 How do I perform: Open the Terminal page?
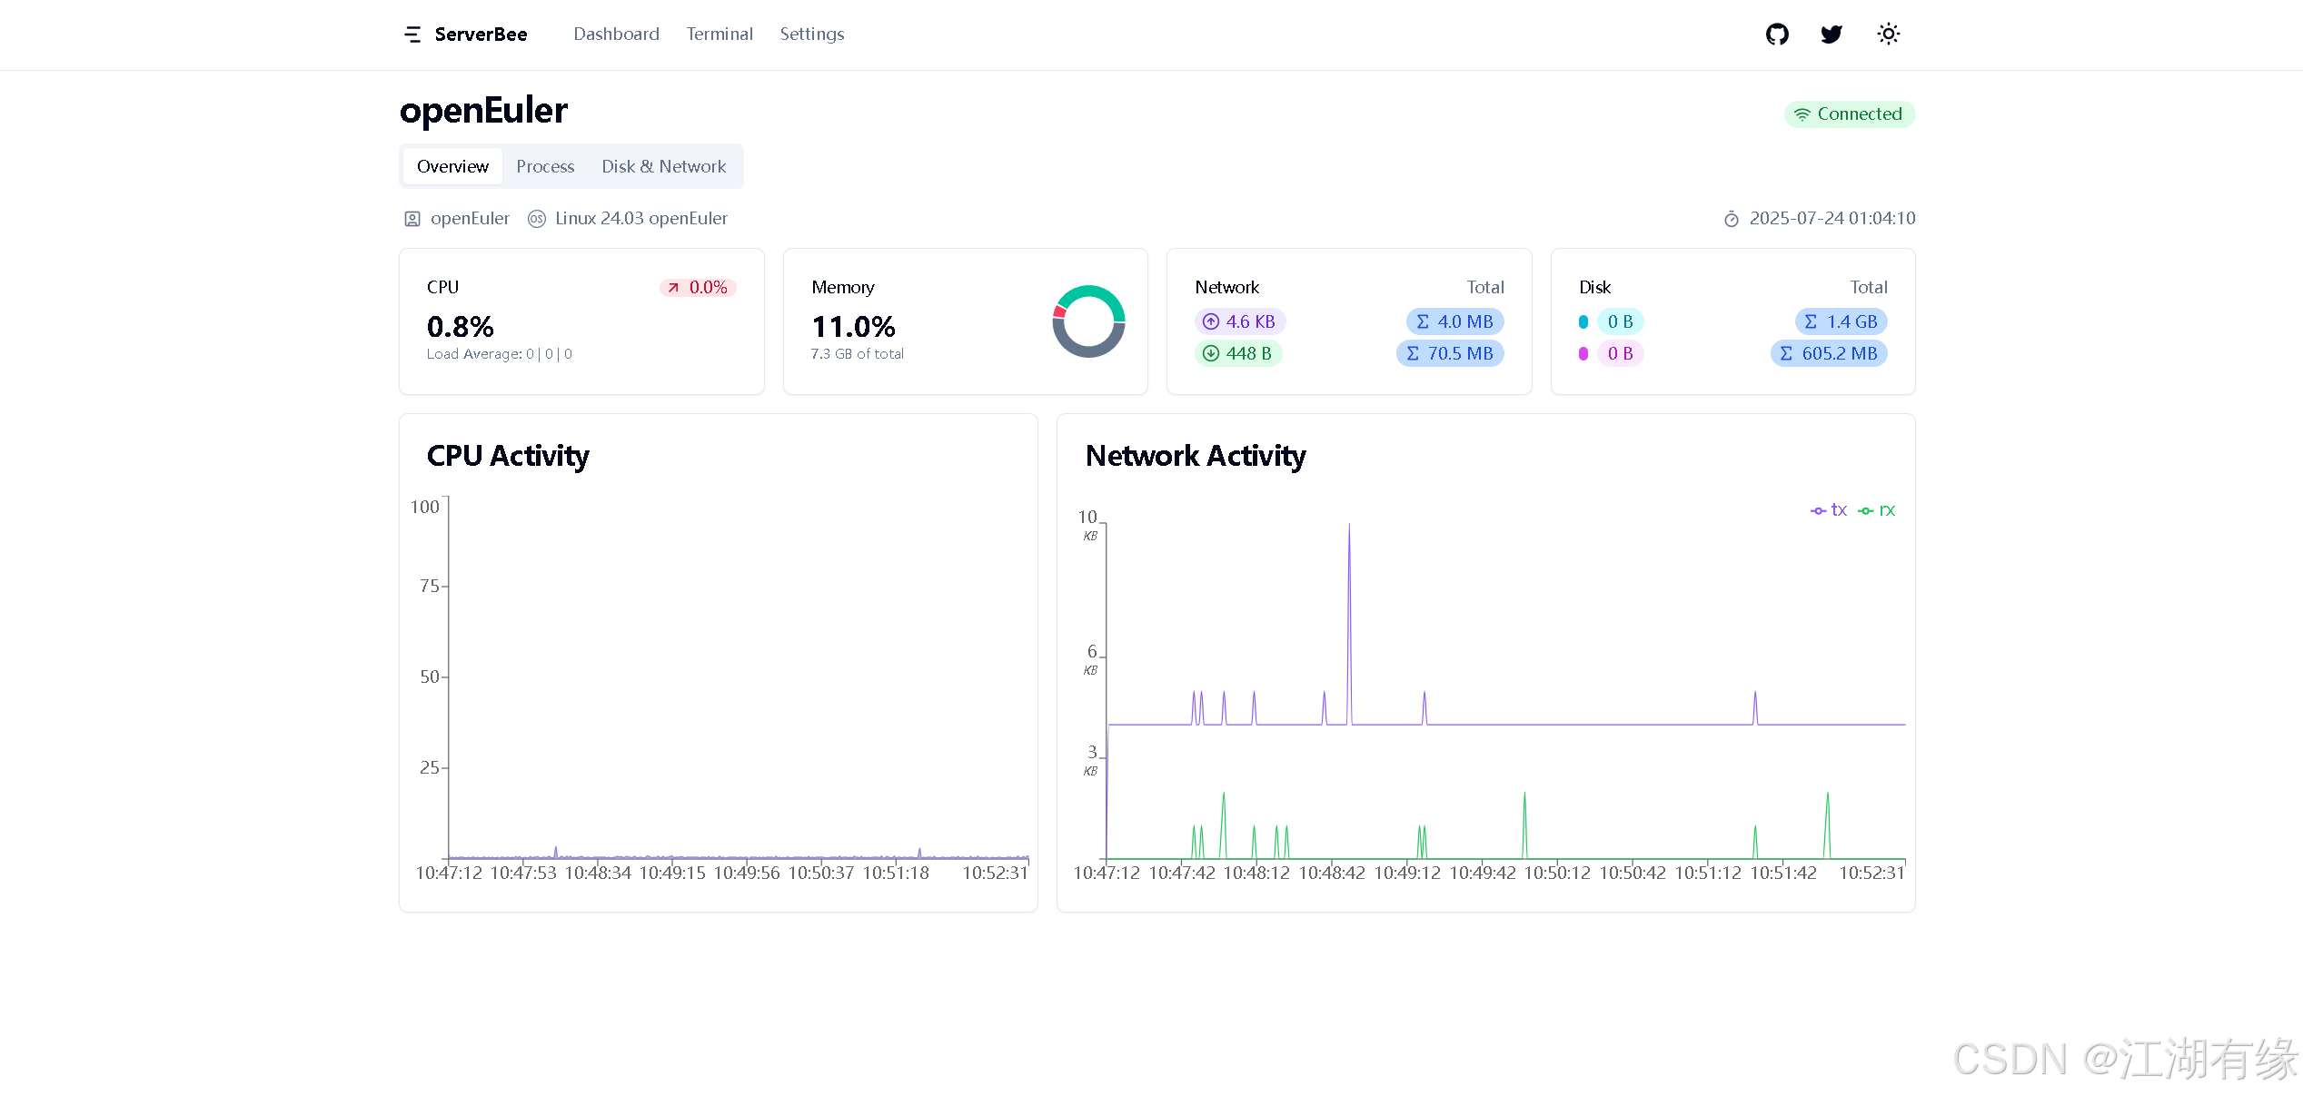coord(719,35)
